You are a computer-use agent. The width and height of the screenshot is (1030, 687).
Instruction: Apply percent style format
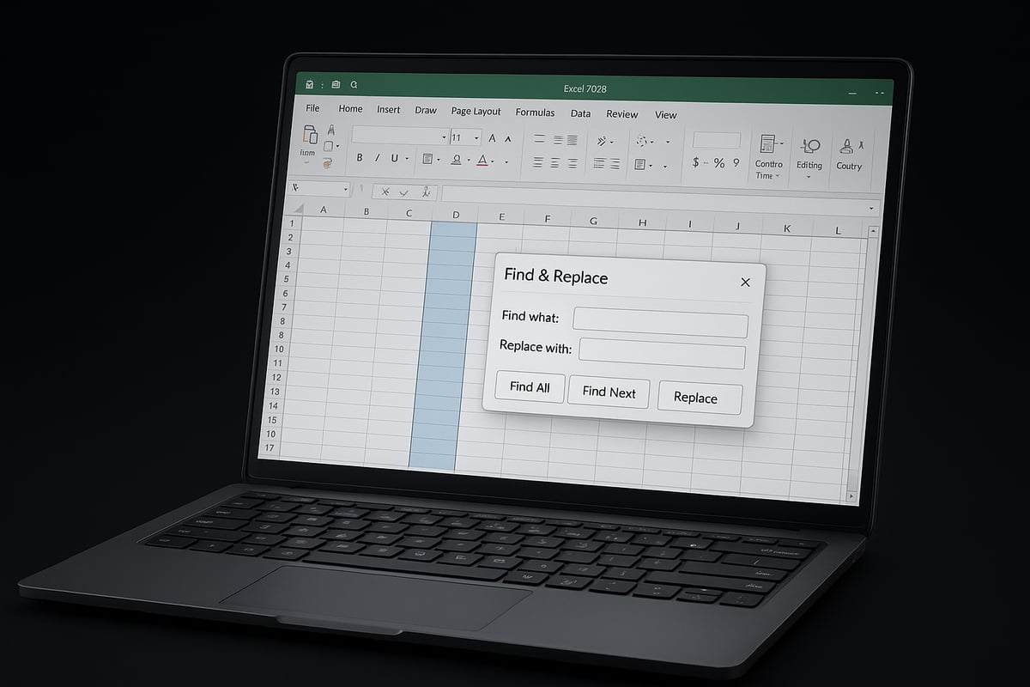click(x=719, y=163)
